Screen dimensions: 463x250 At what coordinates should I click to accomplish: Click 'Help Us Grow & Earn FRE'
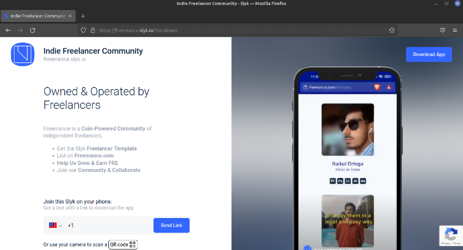tap(87, 163)
